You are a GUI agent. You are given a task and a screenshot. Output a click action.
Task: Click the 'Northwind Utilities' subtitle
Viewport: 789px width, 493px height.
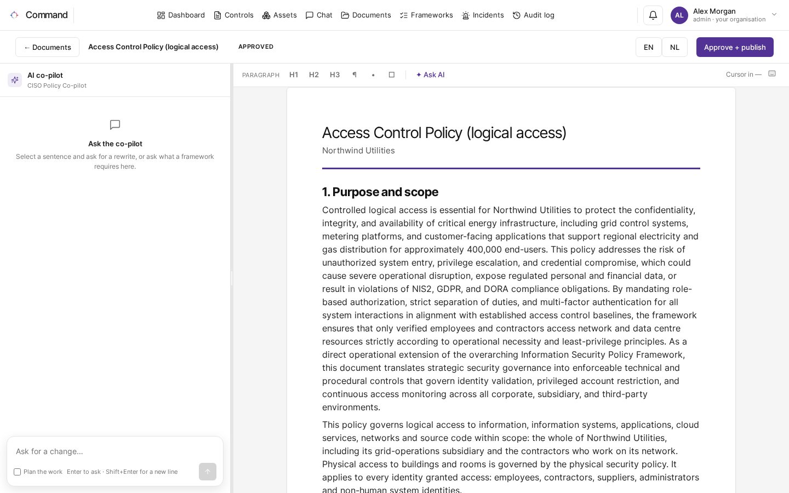[x=358, y=151]
